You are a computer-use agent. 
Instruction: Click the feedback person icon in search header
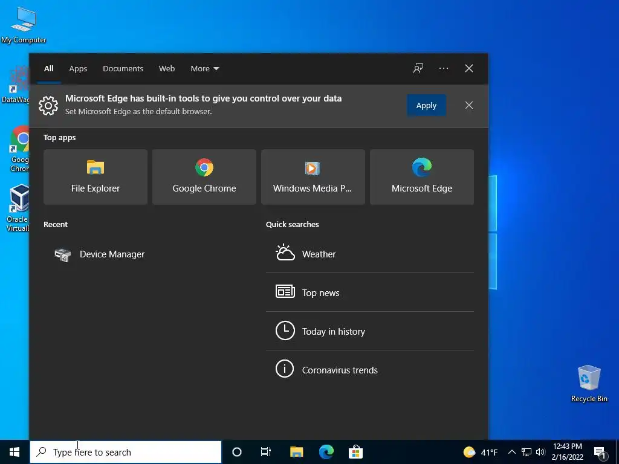tap(418, 69)
